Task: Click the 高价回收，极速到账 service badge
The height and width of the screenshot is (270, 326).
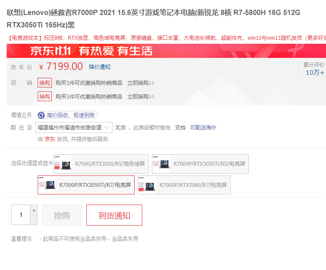Action: tap(67, 115)
